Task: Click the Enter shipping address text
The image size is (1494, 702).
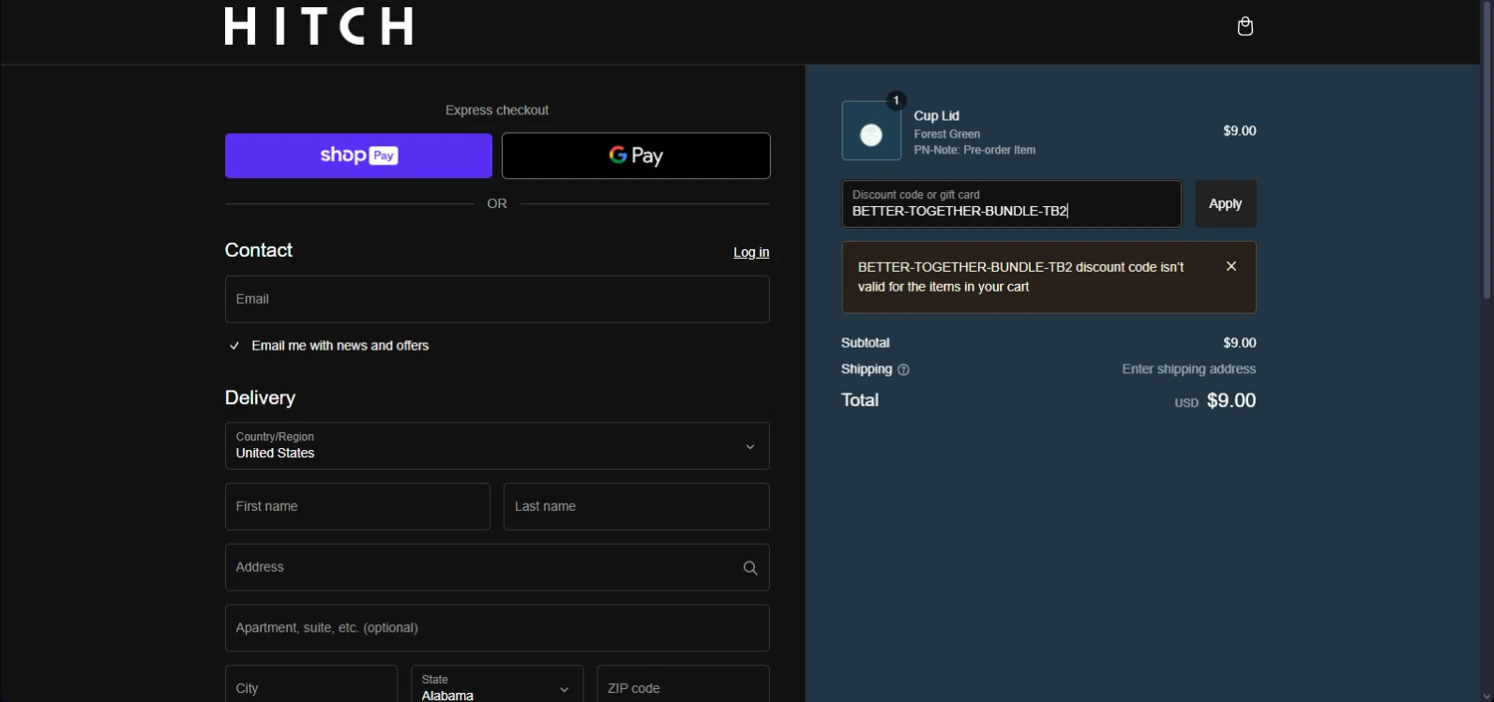Action: (x=1189, y=369)
